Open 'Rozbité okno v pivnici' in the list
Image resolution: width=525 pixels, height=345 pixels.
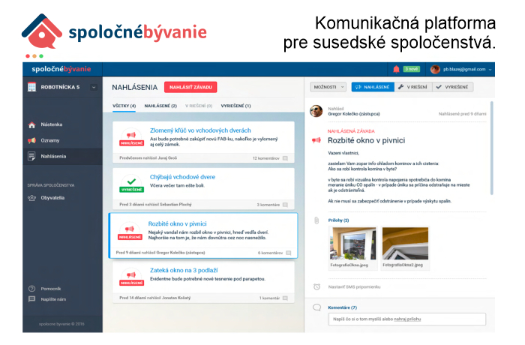[x=178, y=223]
